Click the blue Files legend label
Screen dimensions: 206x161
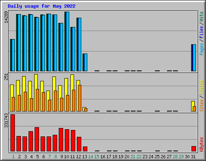tap(202, 32)
